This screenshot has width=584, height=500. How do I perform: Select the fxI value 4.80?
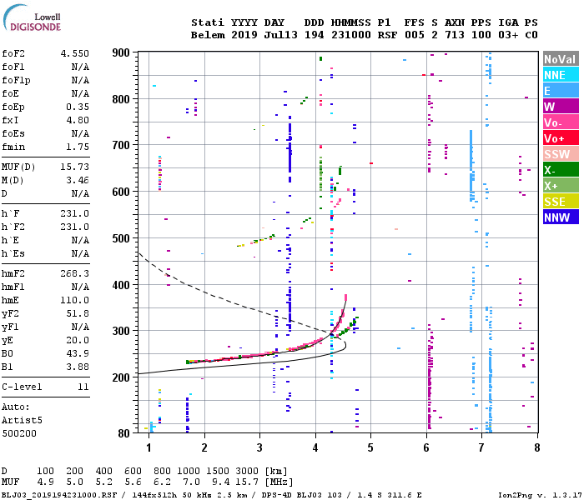(78, 120)
